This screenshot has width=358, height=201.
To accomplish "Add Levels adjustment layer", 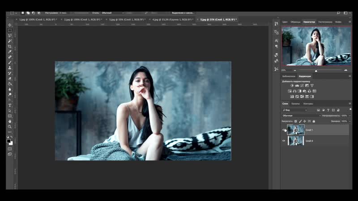I will pos(297,85).
